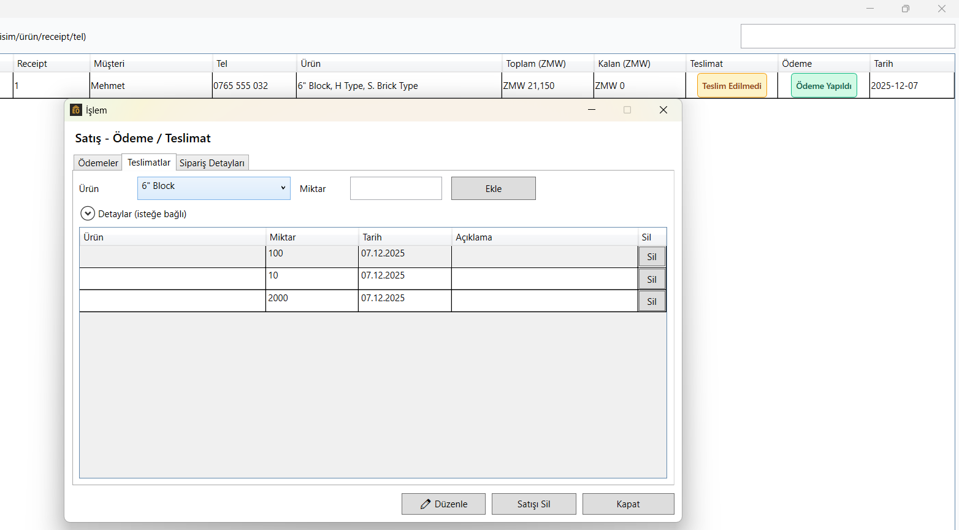Click the İşlem dialog app icon

[x=76, y=110]
